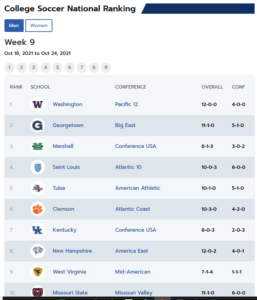This screenshot has width=257, height=300.
Task: Click the Tulsa team logo
Action: click(38, 188)
